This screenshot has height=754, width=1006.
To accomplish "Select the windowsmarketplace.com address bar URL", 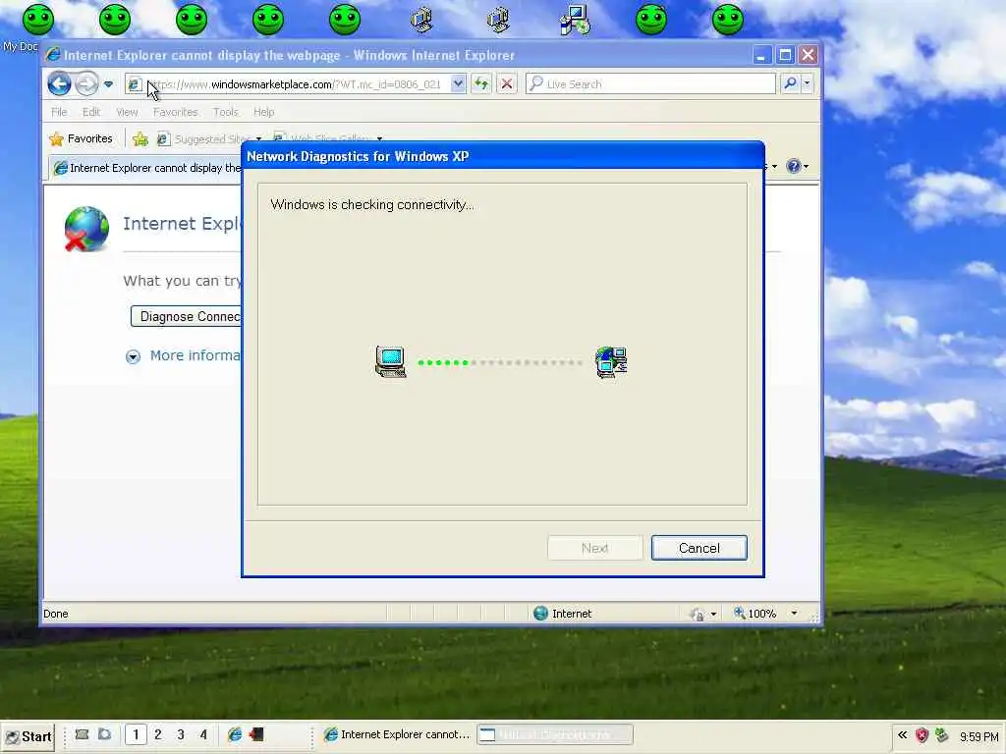I will 295,84.
